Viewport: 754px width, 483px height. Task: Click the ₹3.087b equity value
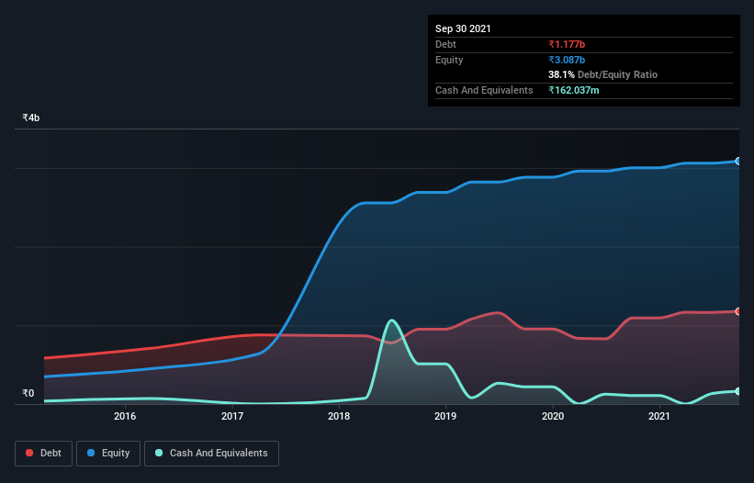coord(567,60)
